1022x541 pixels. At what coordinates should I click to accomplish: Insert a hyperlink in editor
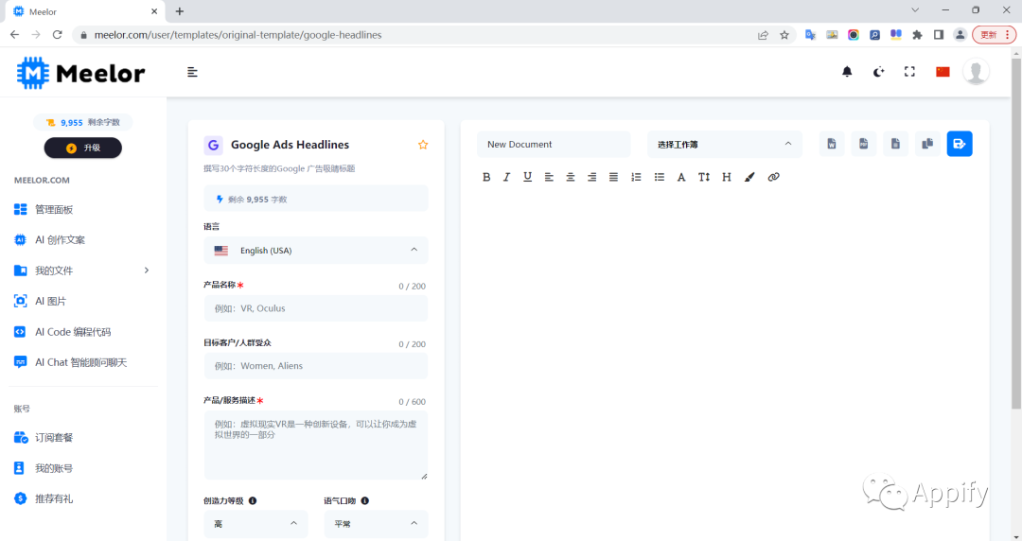point(774,177)
